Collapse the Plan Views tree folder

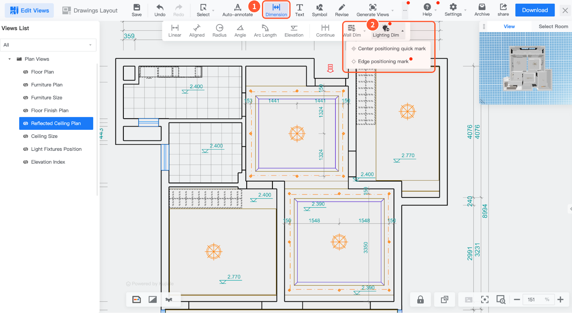click(10, 59)
